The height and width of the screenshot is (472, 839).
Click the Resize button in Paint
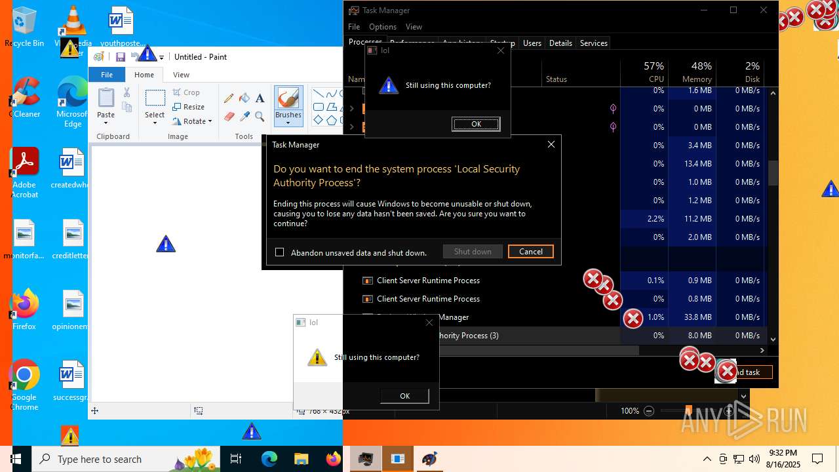pos(189,107)
